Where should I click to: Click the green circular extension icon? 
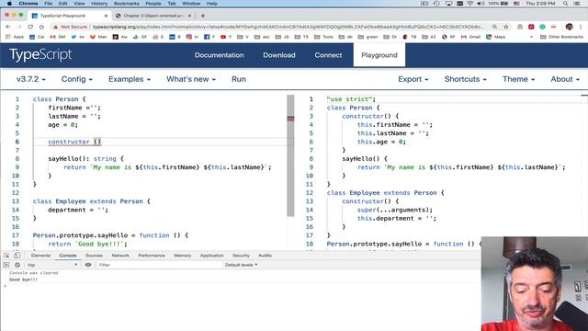pos(542,27)
